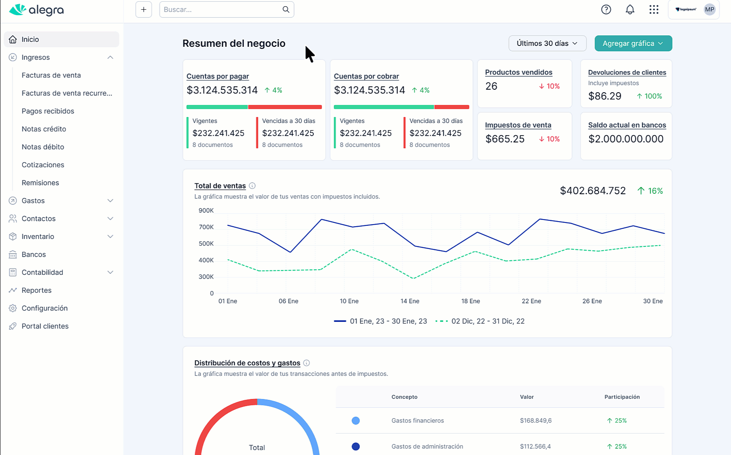Viewport: 731px width, 455px height.
Task: Open the help question mark icon
Action: 606,9
